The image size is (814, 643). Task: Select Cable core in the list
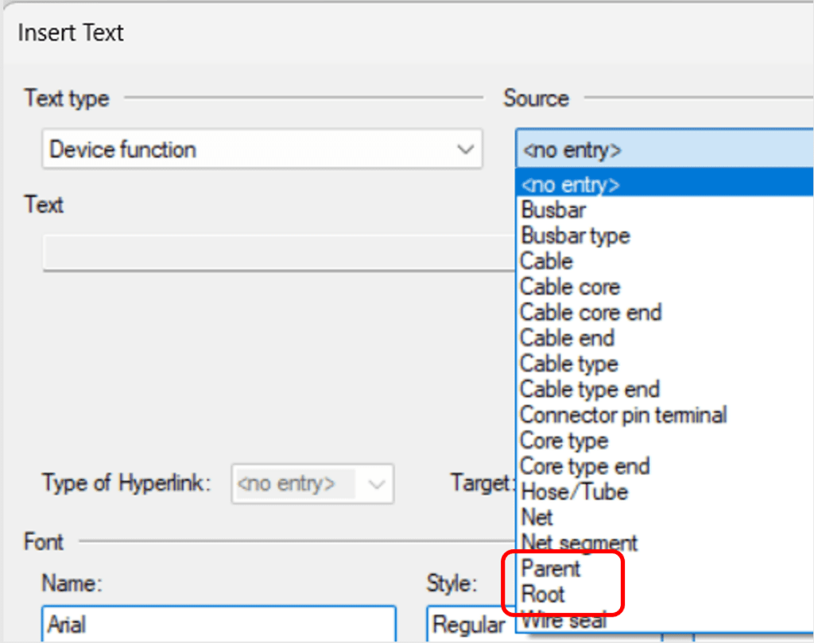[x=569, y=287]
